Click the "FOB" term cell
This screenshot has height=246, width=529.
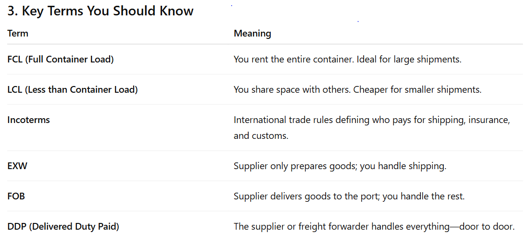[16, 196]
